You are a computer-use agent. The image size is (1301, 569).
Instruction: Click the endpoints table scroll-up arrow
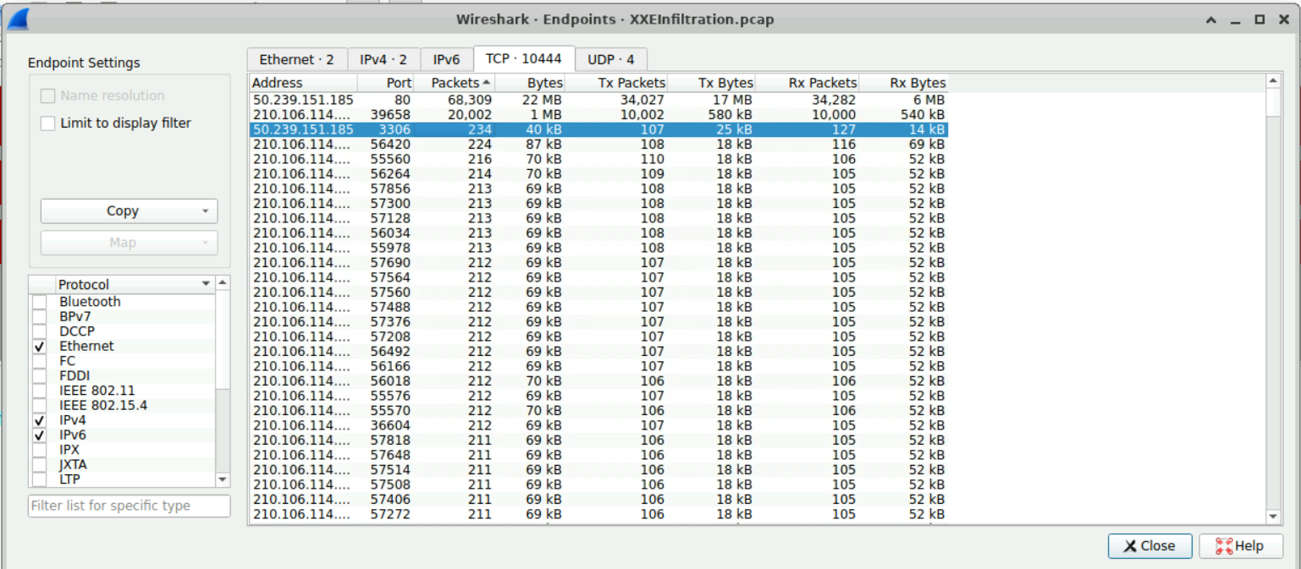[1273, 80]
